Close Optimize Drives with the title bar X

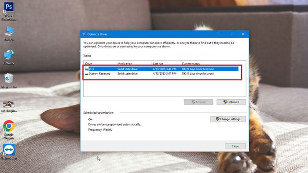(x=243, y=34)
